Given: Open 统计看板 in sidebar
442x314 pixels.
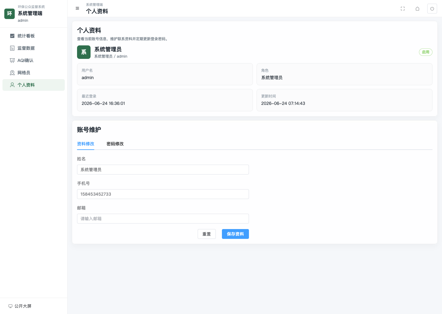Looking at the screenshot, I should coord(33,36).
